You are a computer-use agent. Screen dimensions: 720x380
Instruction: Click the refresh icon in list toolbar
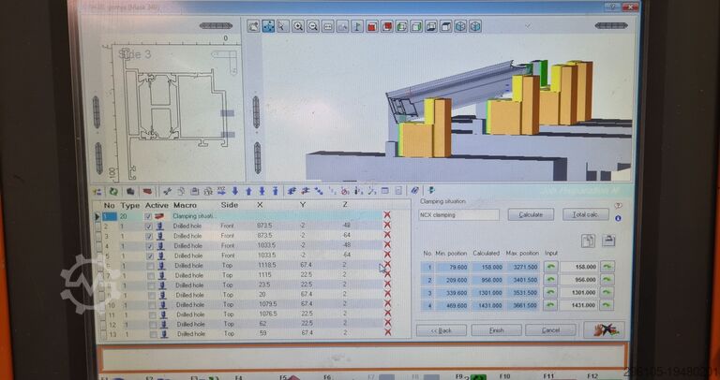113,191
